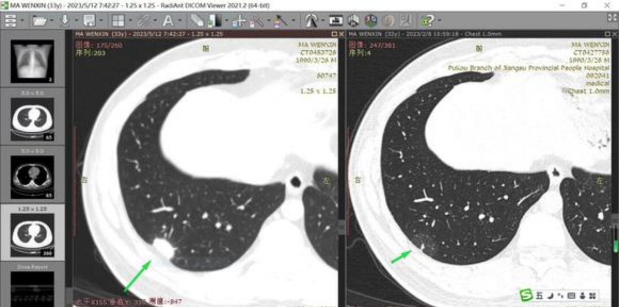The width and height of the screenshot is (619, 307).
Task: Toggle annotations with the A icon
Action: 168,21
